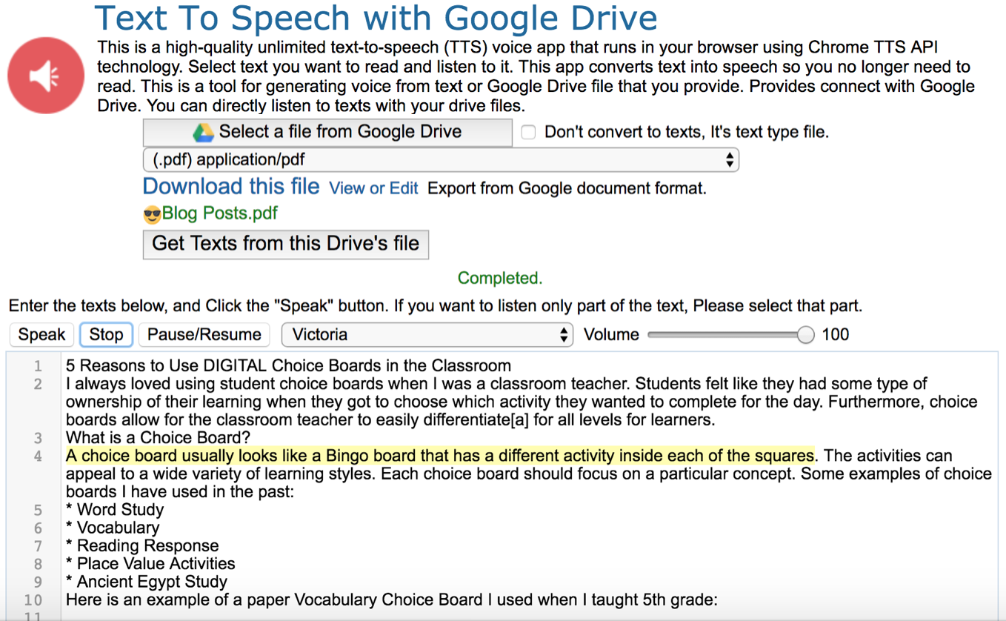Click the line "What is a Choice Board?"
The width and height of the screenshot is (1006, 621).
point(158,437)
